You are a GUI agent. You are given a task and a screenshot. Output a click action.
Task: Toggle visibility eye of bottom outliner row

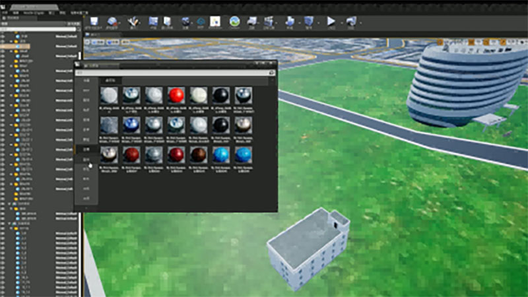coord(3,292)
